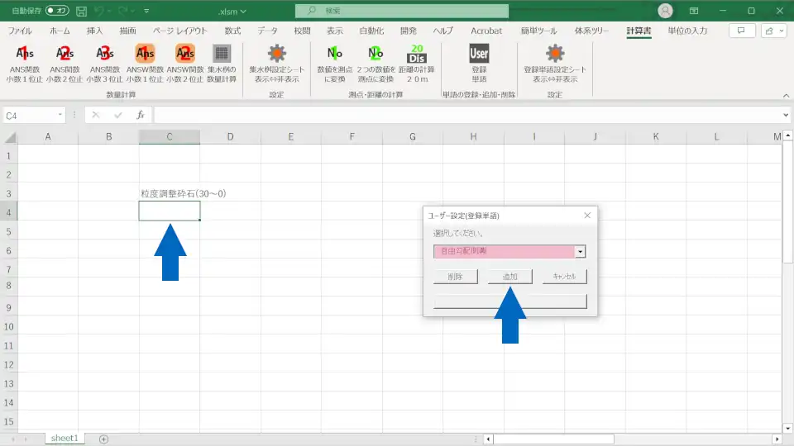
Task: Click the horizontal scrollbar left arrow
Action: (x=488, y=439)
